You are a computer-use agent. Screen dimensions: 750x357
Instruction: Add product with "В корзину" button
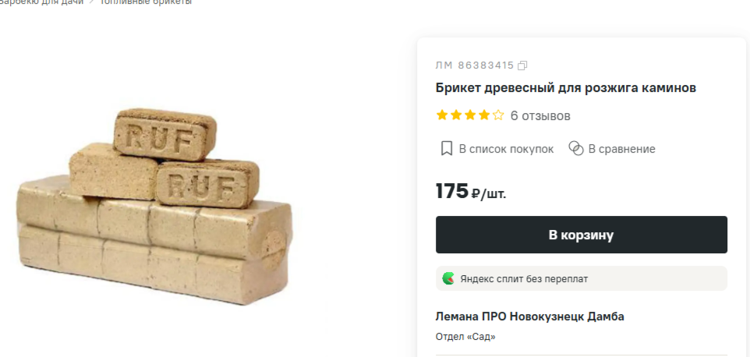tap(581, 235)
